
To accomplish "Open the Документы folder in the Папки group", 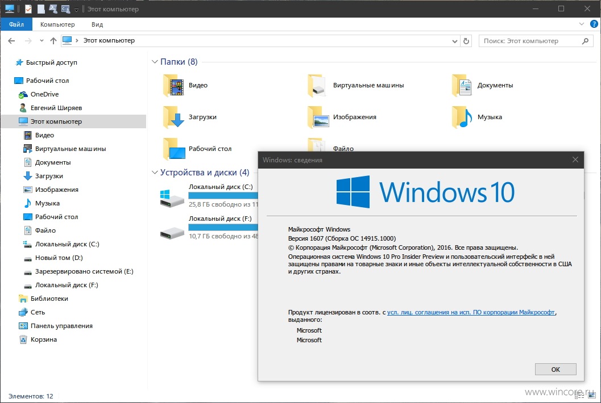I will [483, 85].
